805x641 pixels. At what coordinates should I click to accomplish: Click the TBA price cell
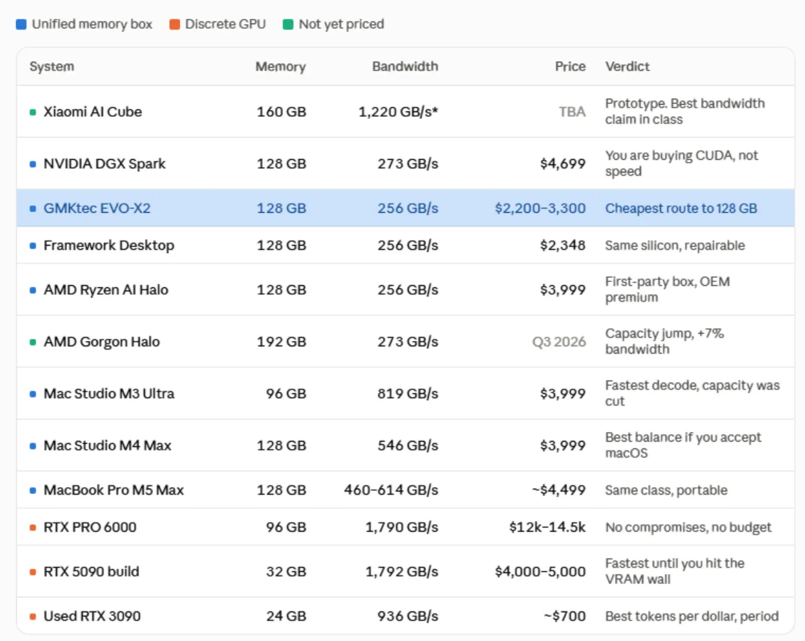point(572,111)
